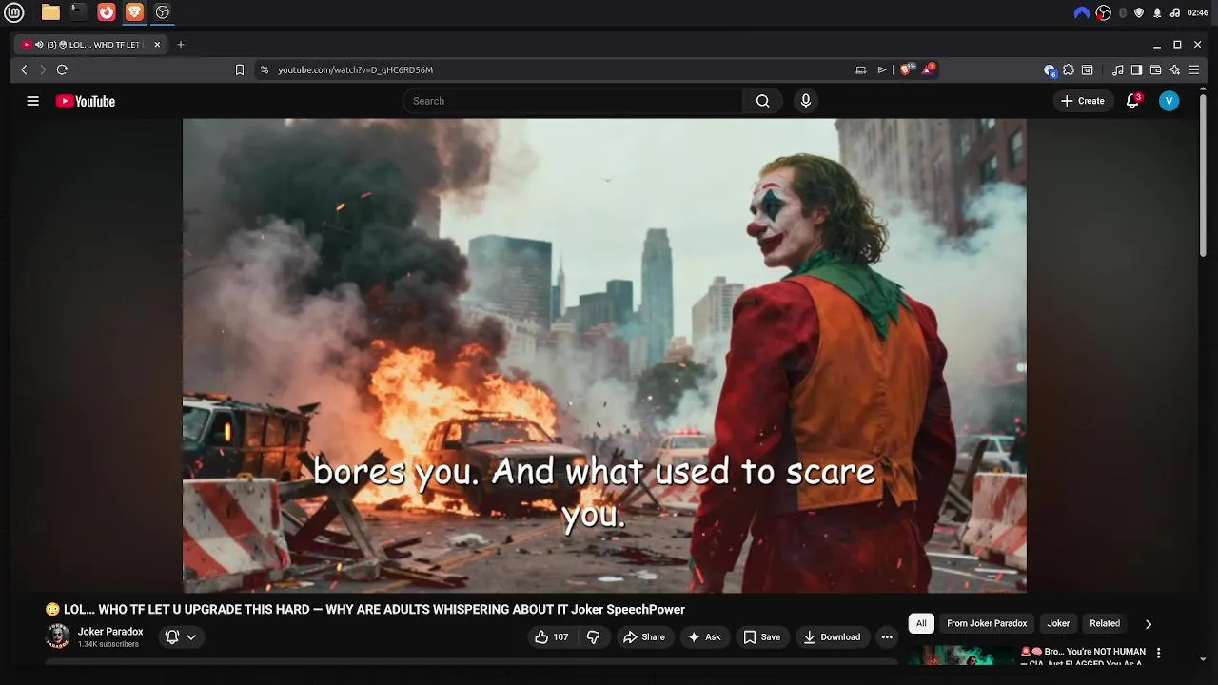Open Leo AI assistant sparkle icon

coord(1175,69)
